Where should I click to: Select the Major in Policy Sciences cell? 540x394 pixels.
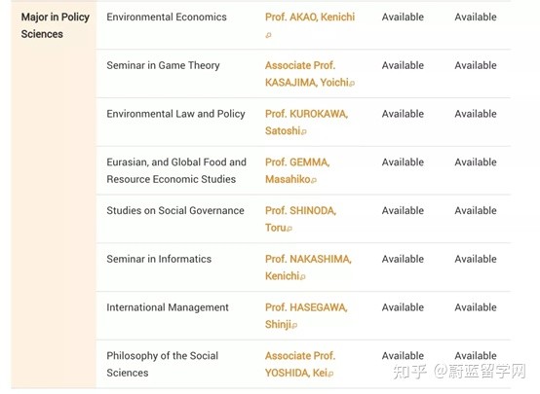[54, 195]
